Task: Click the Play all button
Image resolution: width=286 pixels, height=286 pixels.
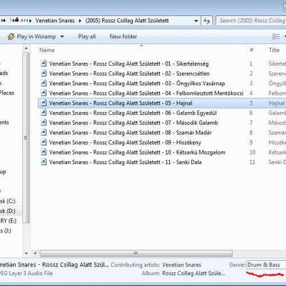Action: click(x=87, y=37)
